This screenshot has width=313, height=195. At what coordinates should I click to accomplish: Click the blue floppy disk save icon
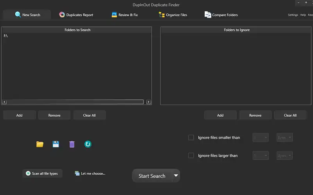pos(56,144)
